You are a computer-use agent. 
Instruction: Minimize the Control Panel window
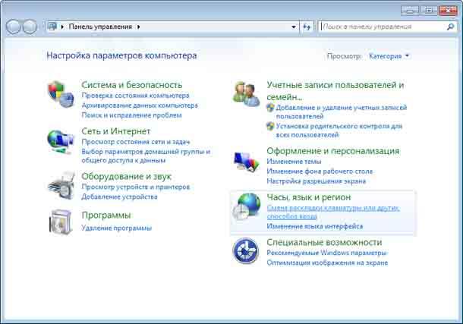tap(410, 11)
